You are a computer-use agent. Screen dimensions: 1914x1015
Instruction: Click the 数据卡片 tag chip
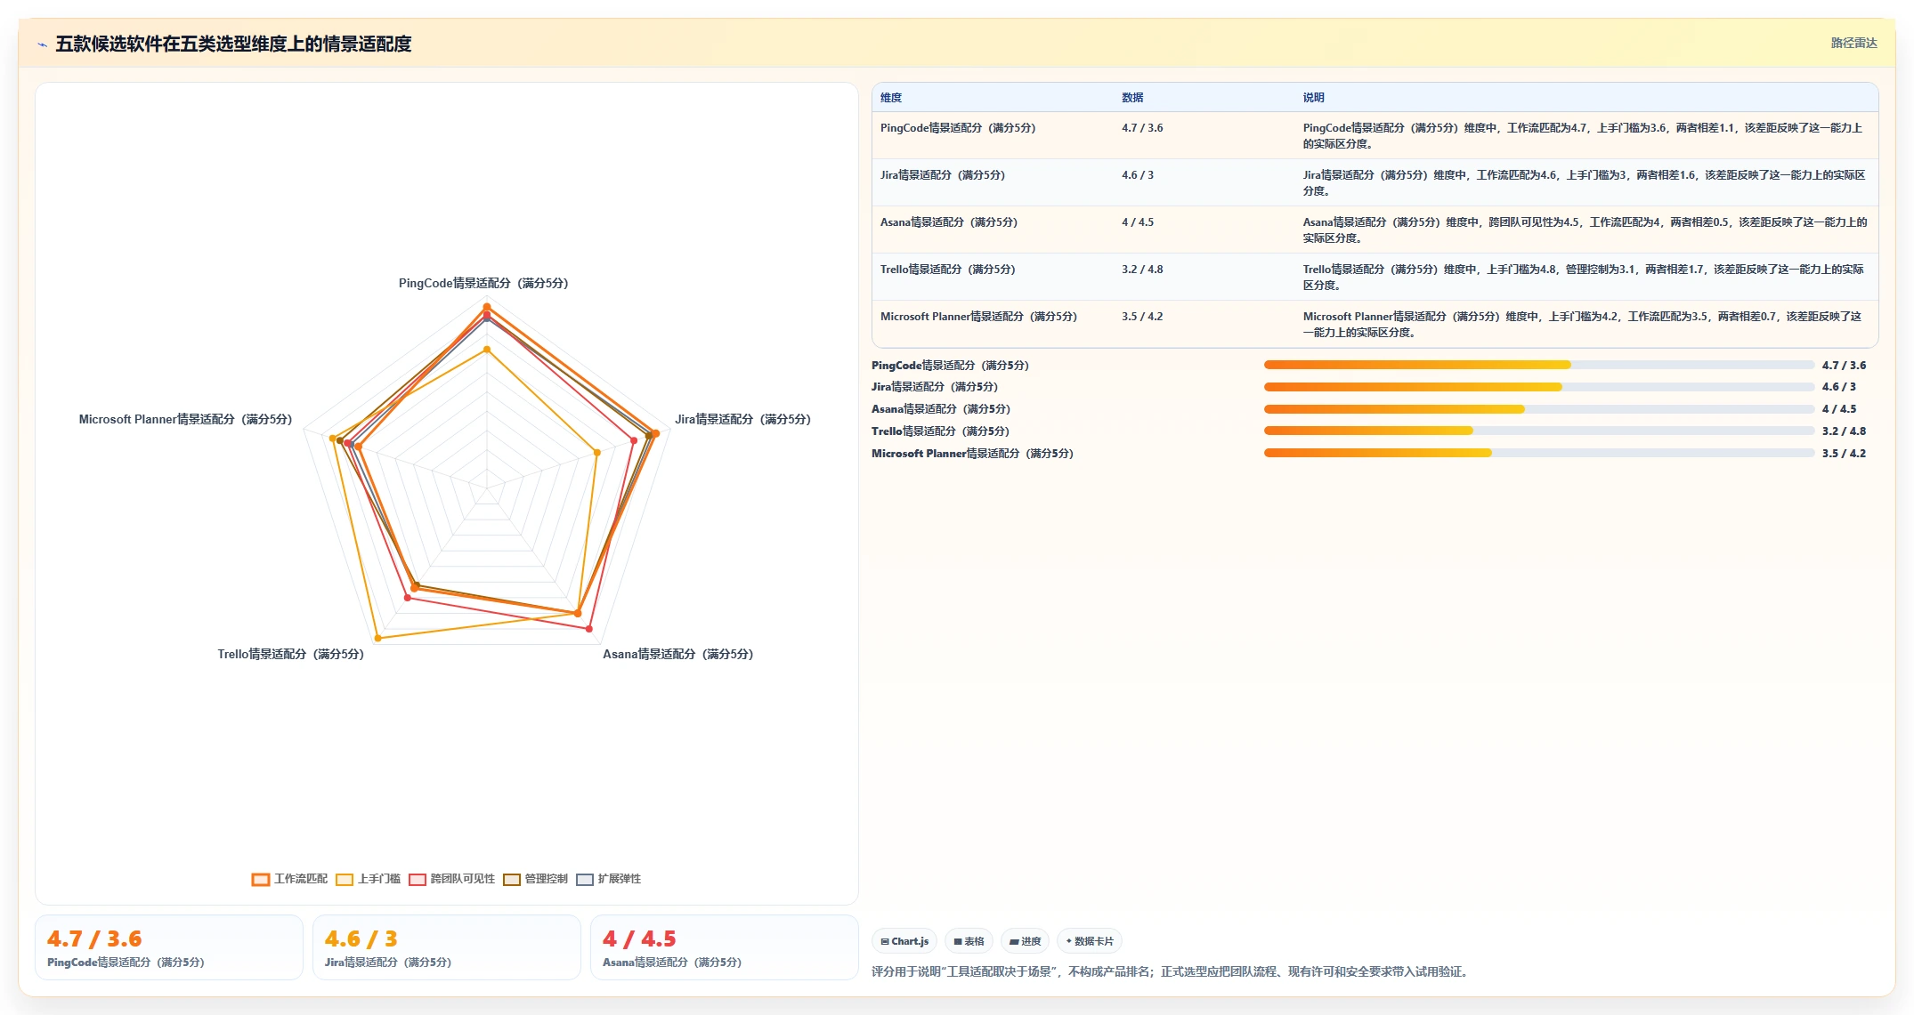[1090, 941]
